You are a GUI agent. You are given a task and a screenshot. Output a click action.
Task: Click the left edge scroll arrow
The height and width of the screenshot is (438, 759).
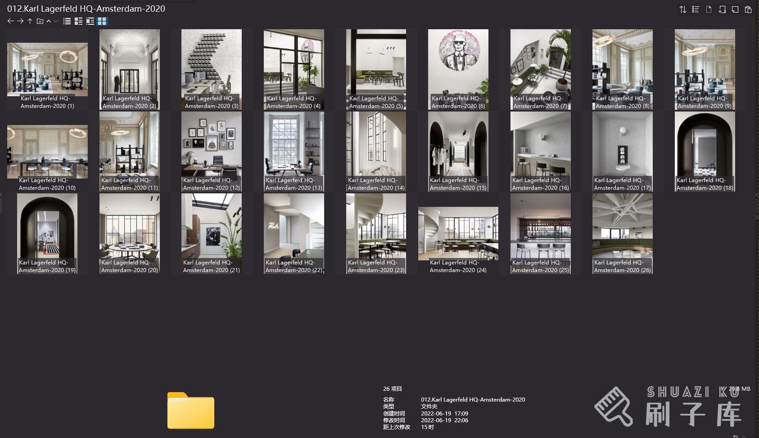pos(2,194)
